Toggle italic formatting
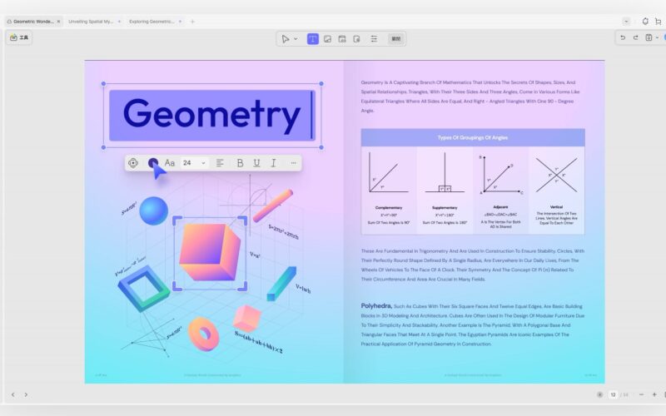The height and width of the screenshot is (416, 666). coord(273,163)
